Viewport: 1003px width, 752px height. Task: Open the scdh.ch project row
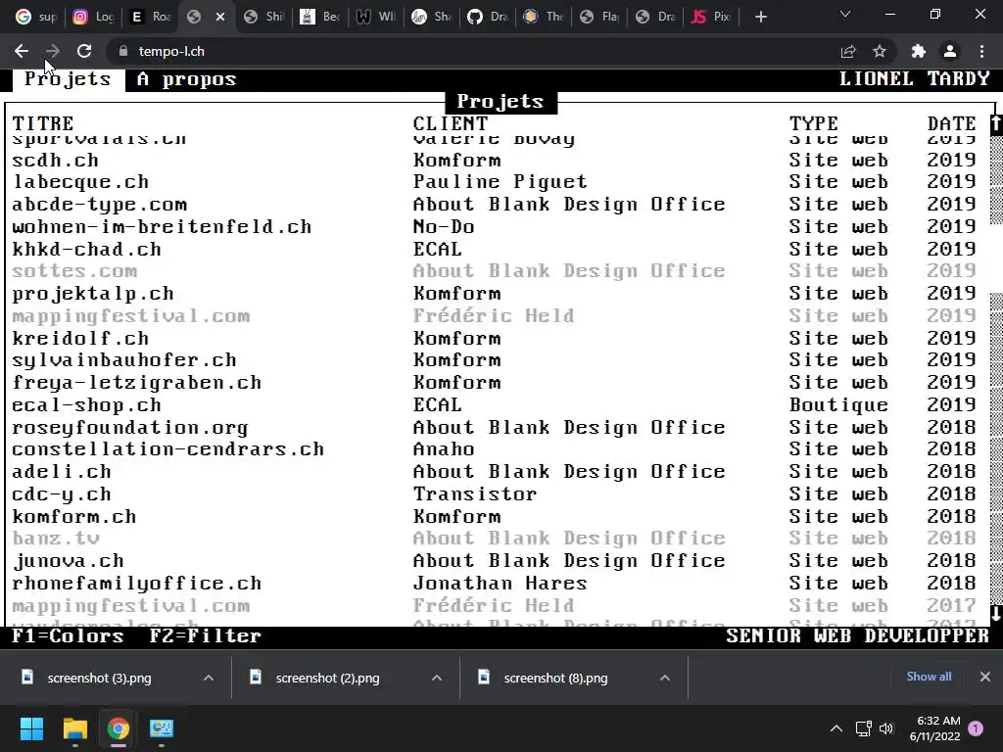(x=494, y=160)
